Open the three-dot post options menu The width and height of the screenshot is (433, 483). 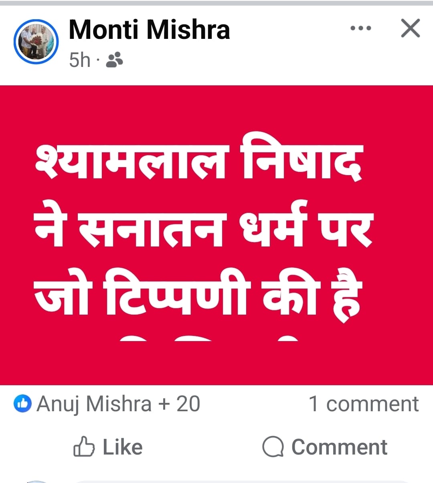point(360,28)
